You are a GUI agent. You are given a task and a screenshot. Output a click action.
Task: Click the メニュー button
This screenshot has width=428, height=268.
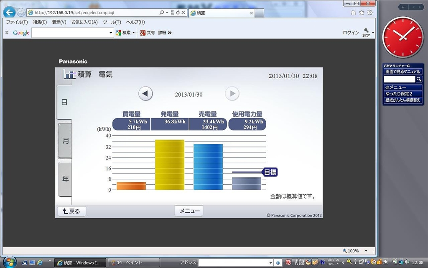pyautogui.click(x=189, y=211)
